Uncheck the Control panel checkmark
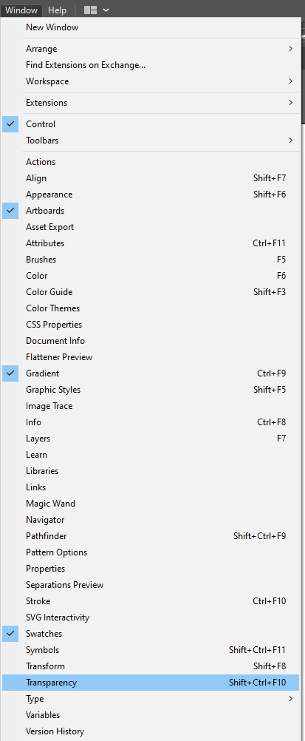305x741 pixels. pyautogui.click(x=10, y=124)
